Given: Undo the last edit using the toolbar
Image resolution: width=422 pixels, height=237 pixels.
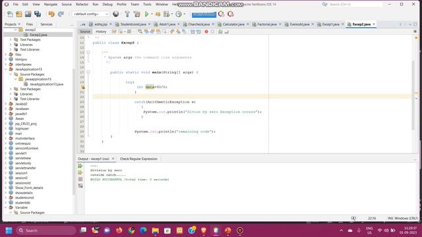Looking at the screenshot, I should [51, 14].
